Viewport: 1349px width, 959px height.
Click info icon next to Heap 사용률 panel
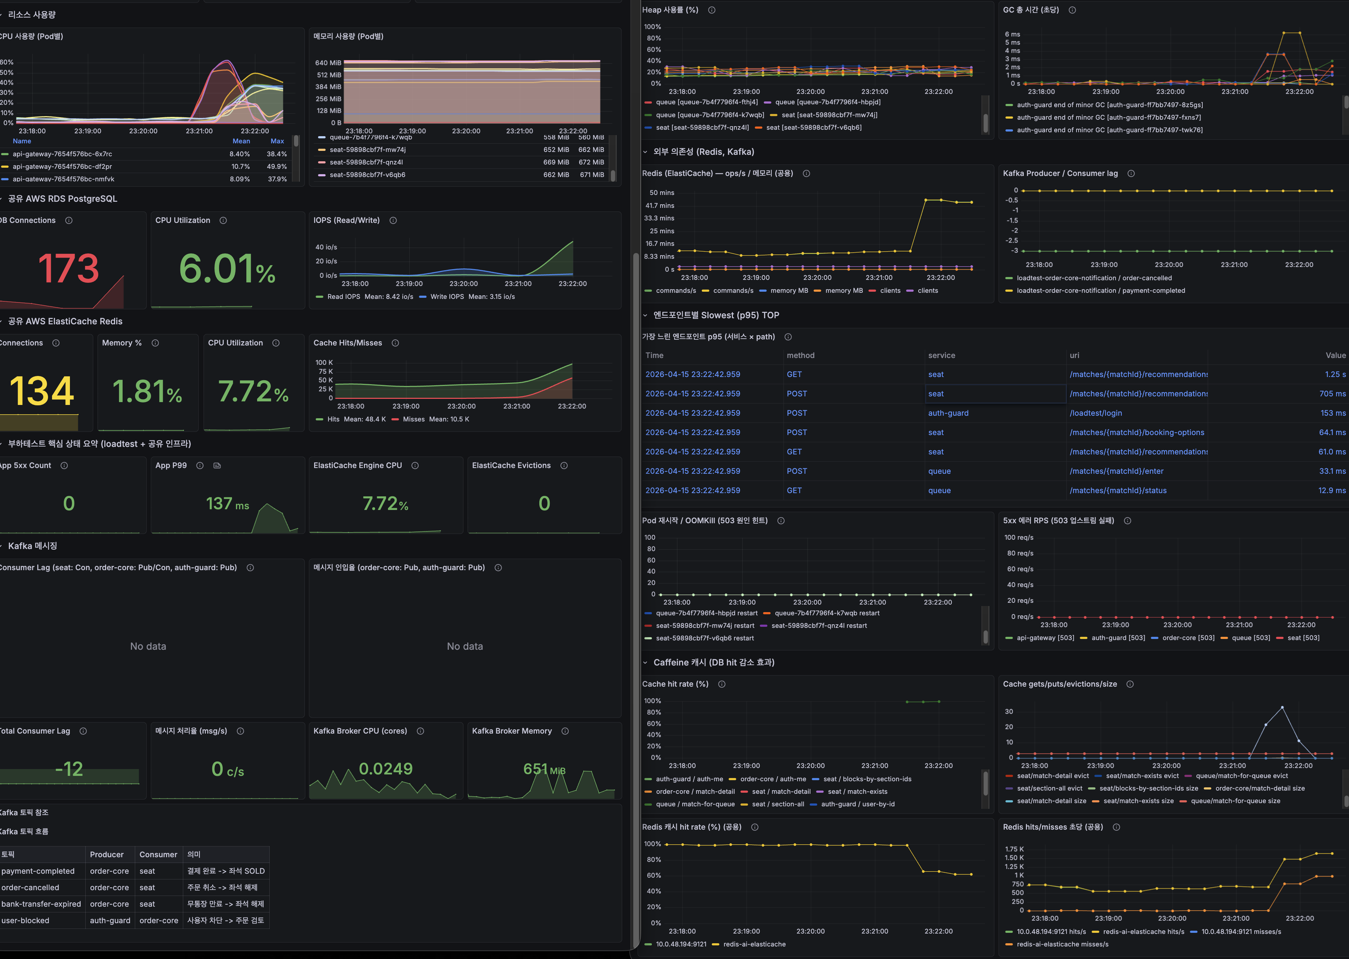711,10
